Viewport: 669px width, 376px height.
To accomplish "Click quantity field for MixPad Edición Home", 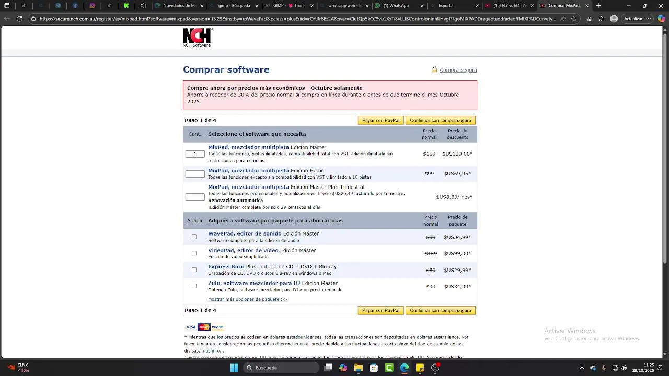I will coord(195,174).
